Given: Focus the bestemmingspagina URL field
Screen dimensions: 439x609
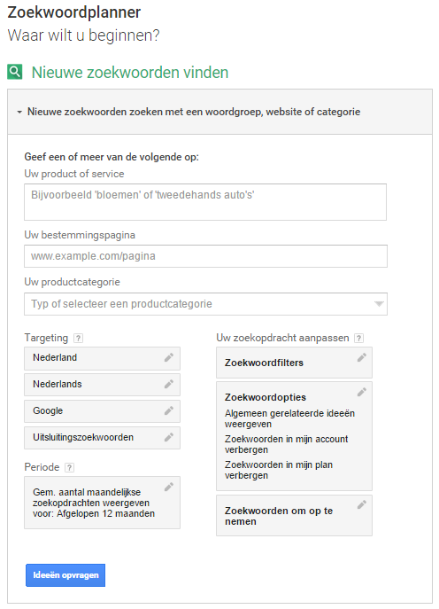Looking at the screenshot, I should (205, 256).
